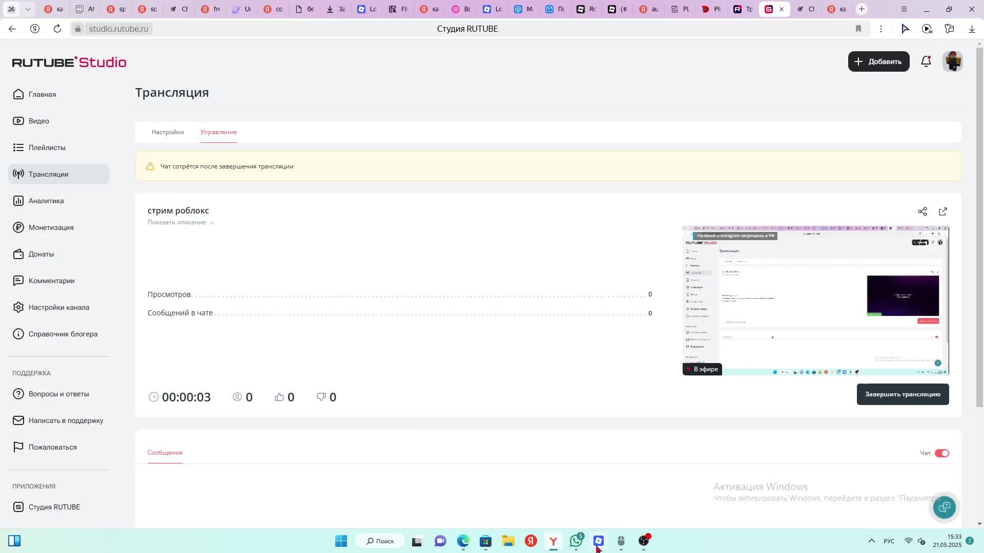Screen dimensions: 984x553
Task: Open WhatsApp from the taskbar
Action: [576, 541]
